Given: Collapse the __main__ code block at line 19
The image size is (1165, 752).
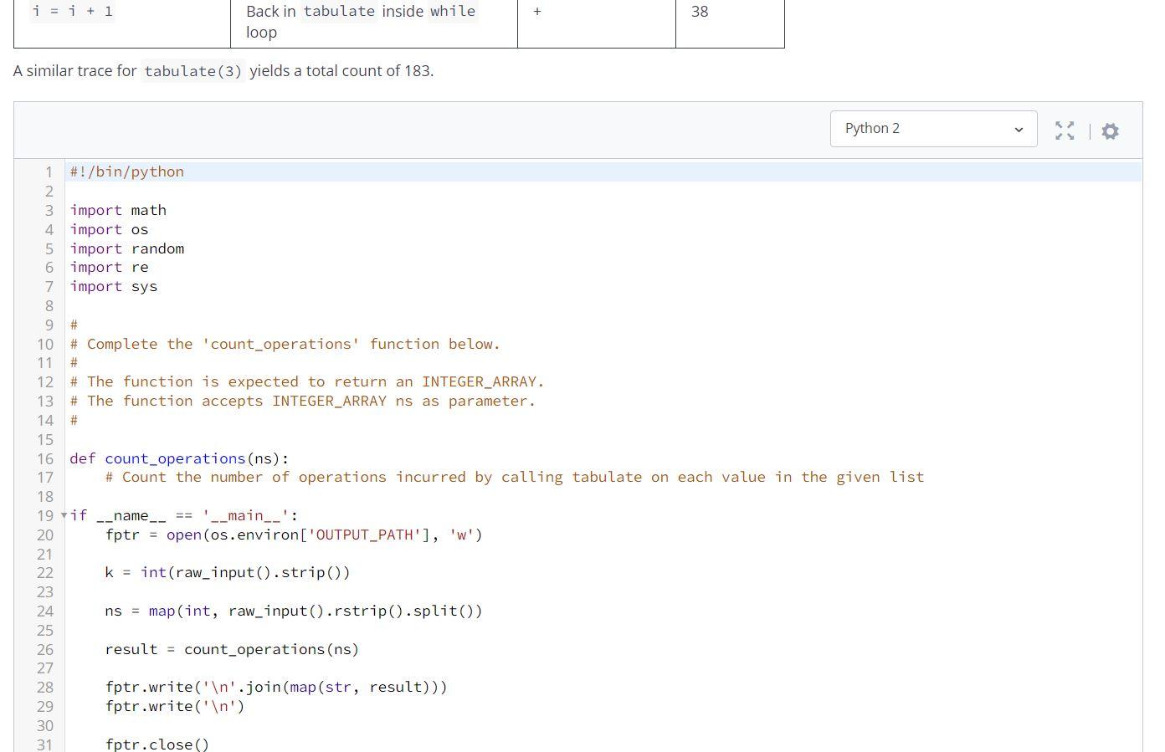Looking at the screenshot, I should (x=64, y=516).
